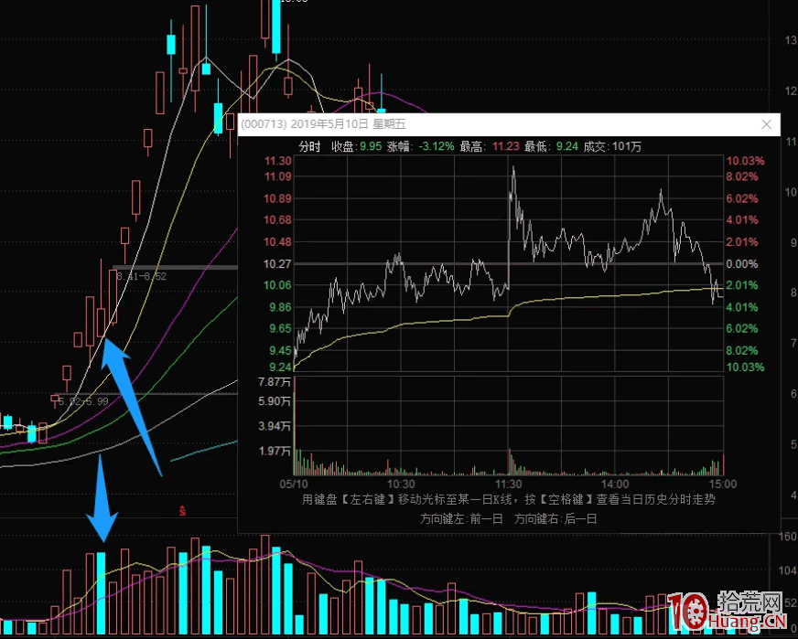Click the 10.27 previous close price label
The width and height of the screenshot is (798, 639).
277,264
